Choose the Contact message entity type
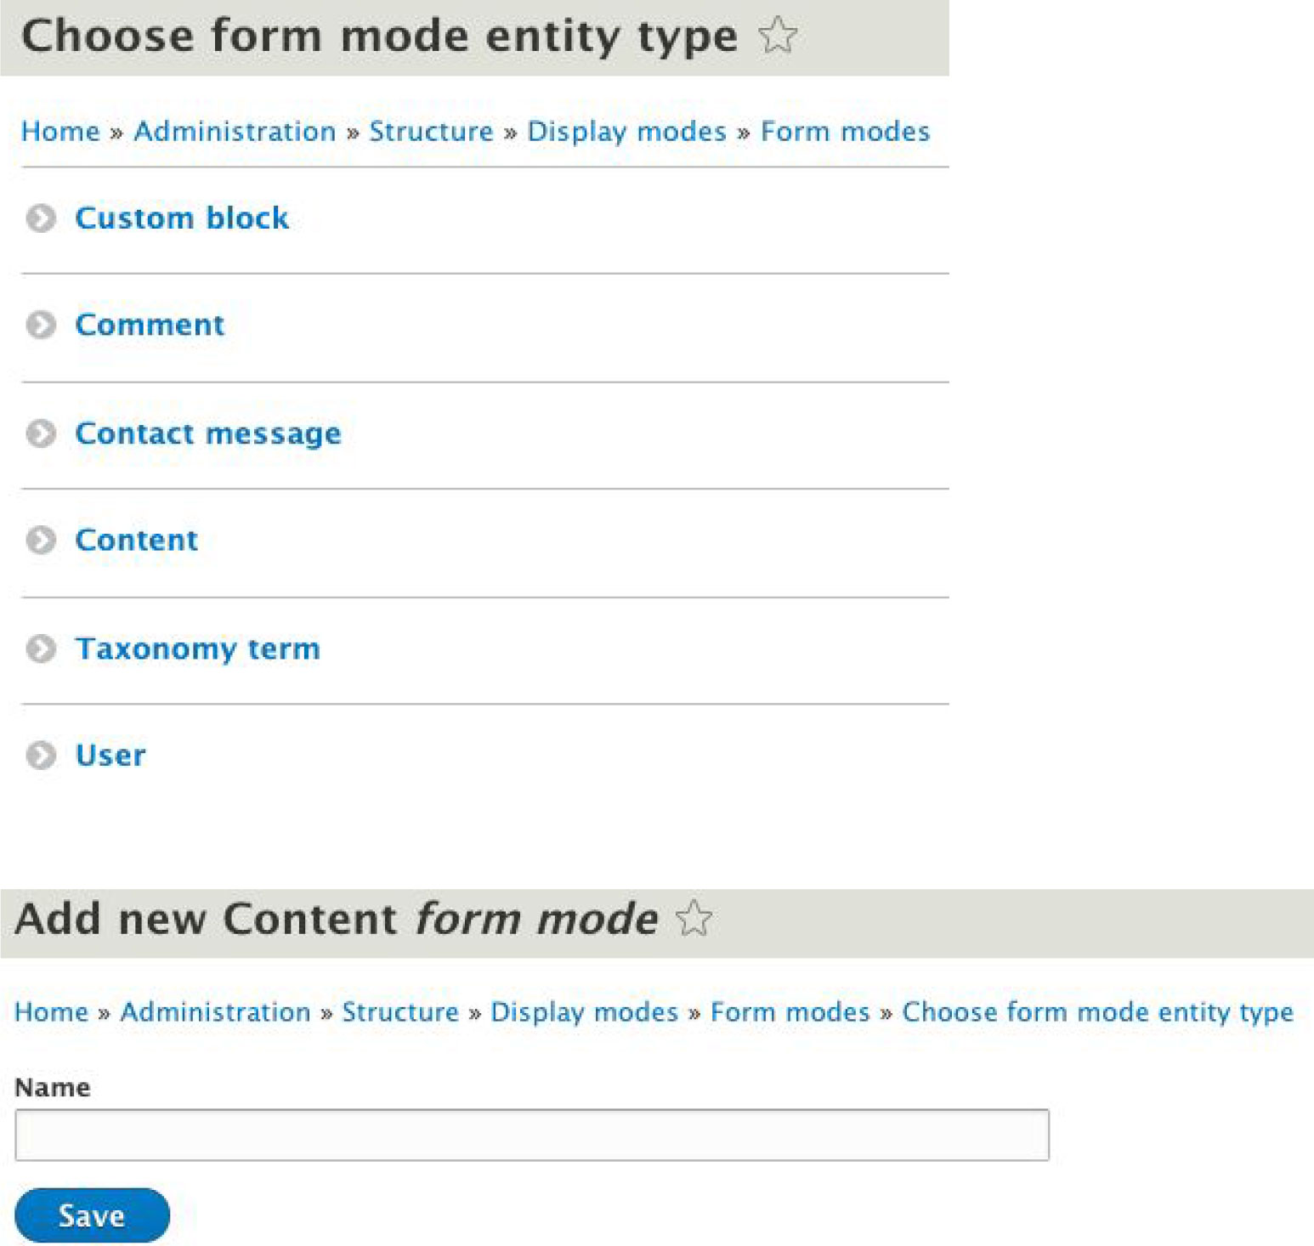 (208, 433)
